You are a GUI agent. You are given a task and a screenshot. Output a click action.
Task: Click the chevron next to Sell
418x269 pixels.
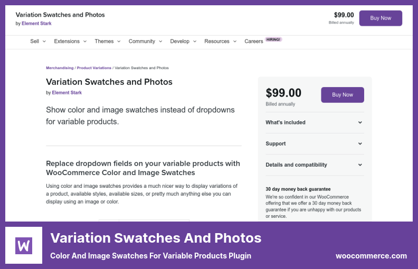[x=44, y=41]
